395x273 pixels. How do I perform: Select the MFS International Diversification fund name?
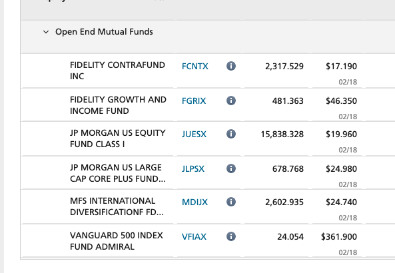(x=118, y=206)
